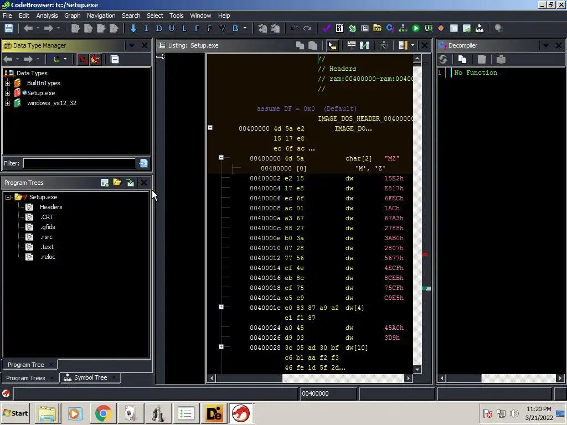Toggle Listing overview margin icon

[403, 45]
